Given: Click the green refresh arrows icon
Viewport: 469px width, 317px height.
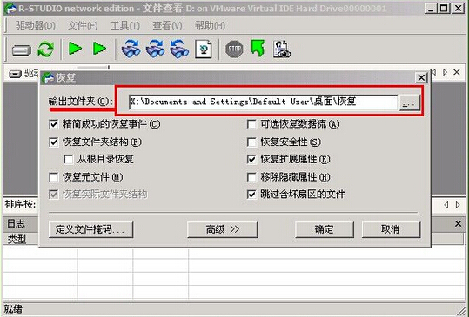Looking at the screenshot, I should pyautogui.click(x=46, y=50).
